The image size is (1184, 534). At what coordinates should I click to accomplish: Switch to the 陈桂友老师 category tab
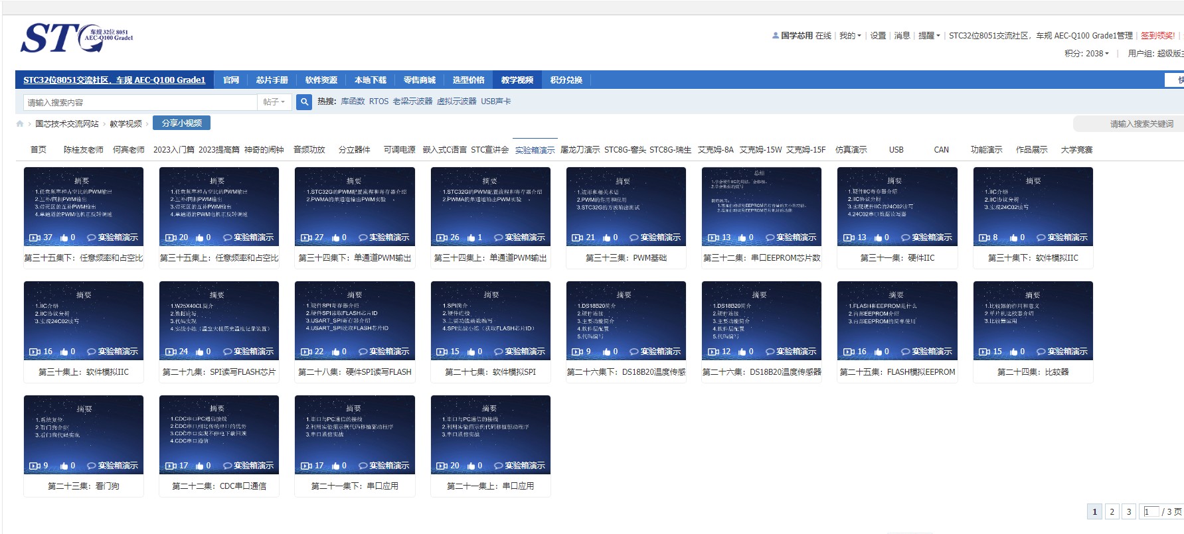84,150
